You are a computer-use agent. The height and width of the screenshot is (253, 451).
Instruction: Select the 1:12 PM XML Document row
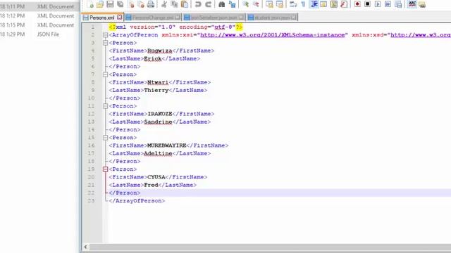[x=39, y=15]
